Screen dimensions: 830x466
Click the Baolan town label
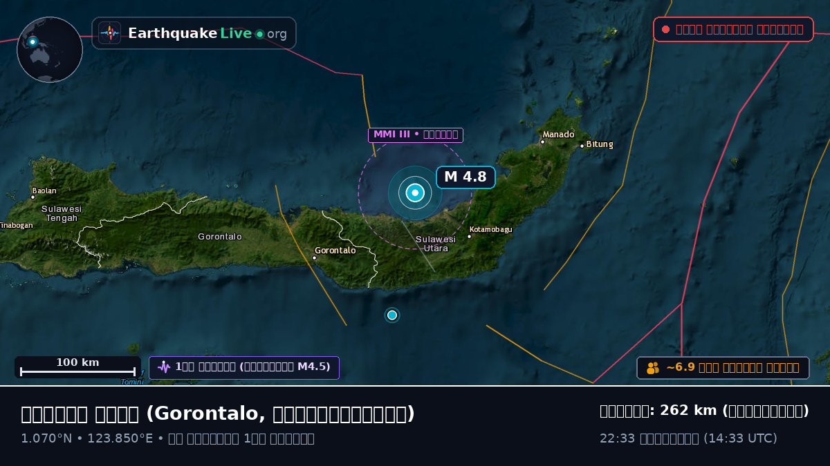[44, 191]
